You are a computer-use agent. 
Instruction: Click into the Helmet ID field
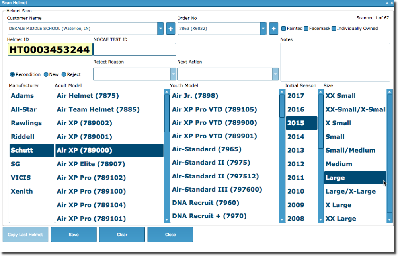[50, 49]
